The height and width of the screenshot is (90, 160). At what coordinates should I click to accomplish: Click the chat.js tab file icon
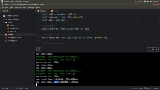click(52, 11)
